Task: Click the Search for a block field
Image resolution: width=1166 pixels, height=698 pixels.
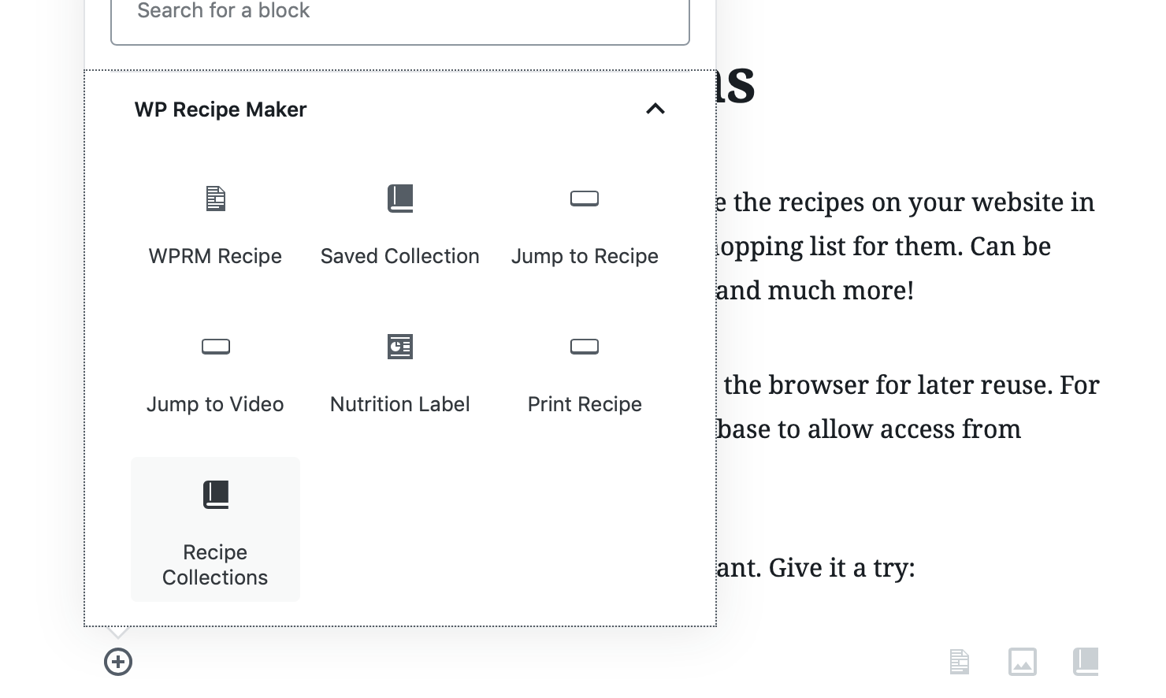Action: (400, 16)
